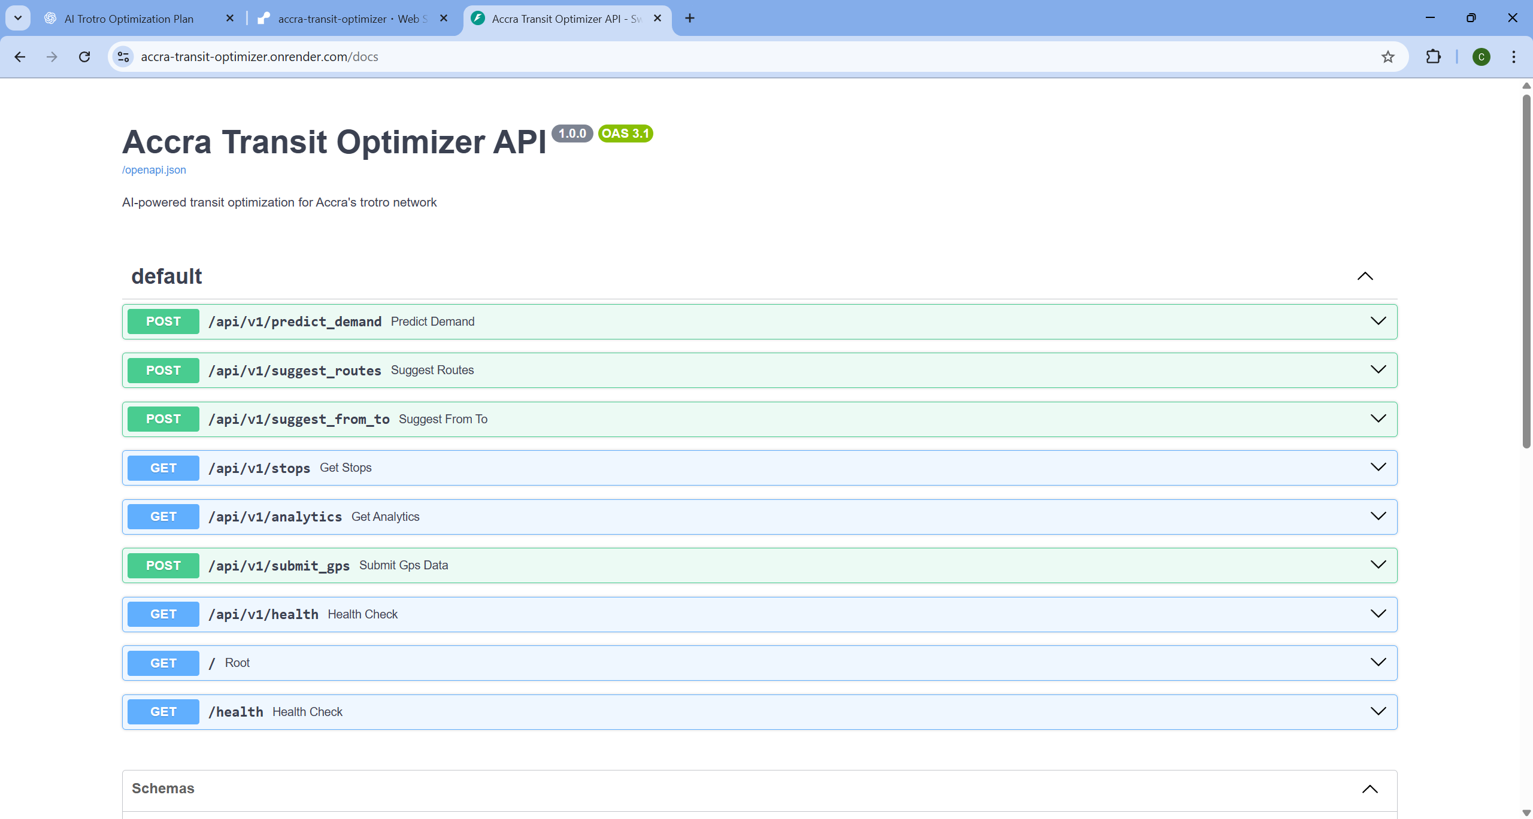1533x819 pixels.
Task: Collapse the Schemas section
Action: click(x=1370, y=789)
